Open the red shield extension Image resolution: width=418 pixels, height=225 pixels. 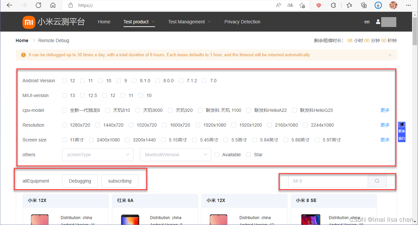319,5
